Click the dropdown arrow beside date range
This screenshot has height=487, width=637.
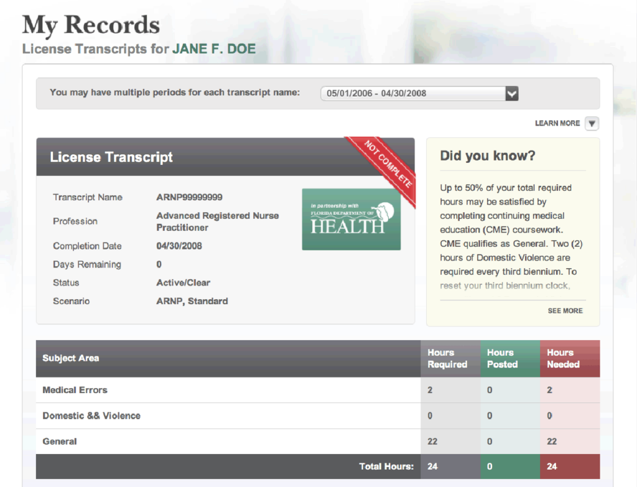[511, 93]
